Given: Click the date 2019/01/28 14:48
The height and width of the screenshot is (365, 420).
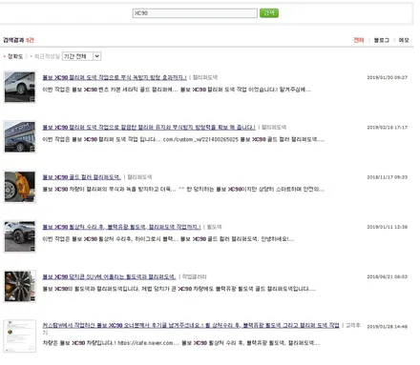Looking at the screenshot, I should (388, 326).
